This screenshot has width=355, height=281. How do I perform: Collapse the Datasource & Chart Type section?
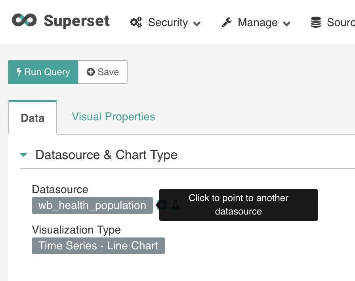(x=24, y=155)
